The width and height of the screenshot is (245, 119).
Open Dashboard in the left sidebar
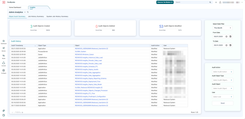click(x=4, y=42)
